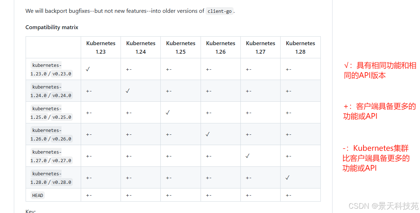
Task: Click the Kubernetes 1.28 column header
Action: (301, 47)
